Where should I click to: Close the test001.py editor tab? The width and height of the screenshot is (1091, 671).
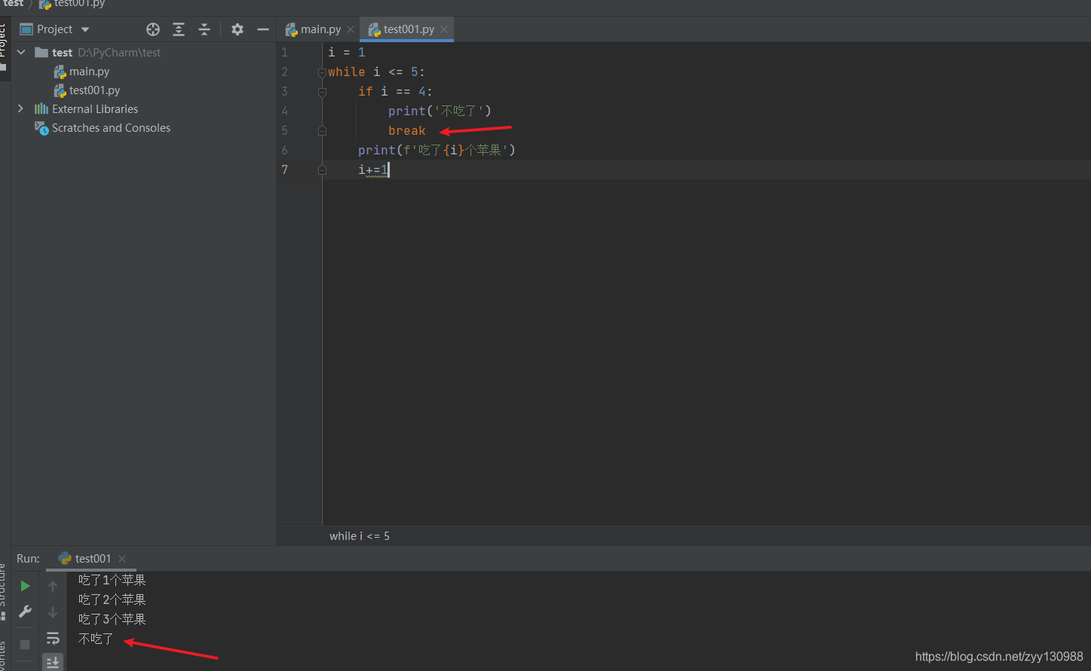coord(444,29)
